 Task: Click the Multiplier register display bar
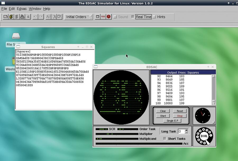pyautogui.click(x=117, y=134)
